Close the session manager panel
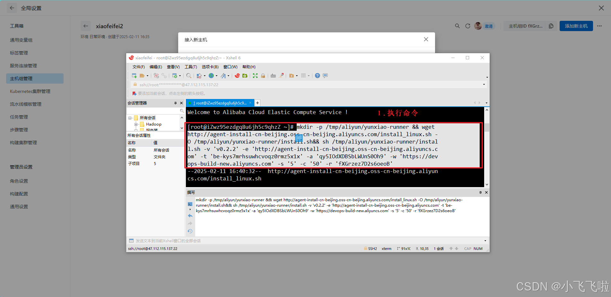 click(x=181, y=103)
